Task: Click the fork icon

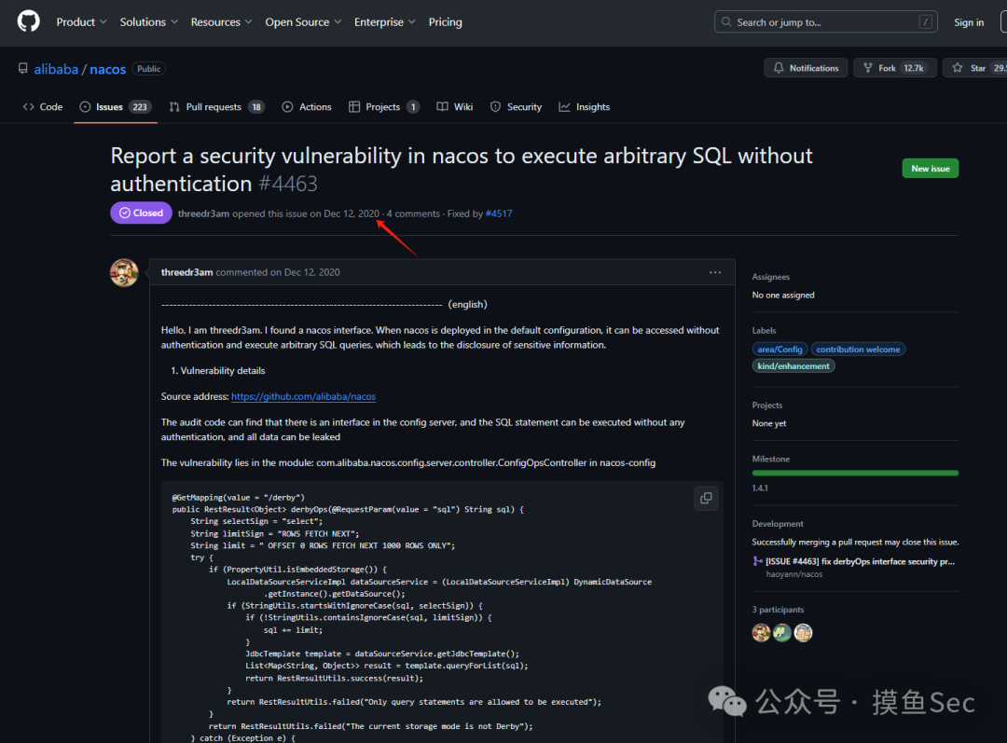Action: [868, 68]
